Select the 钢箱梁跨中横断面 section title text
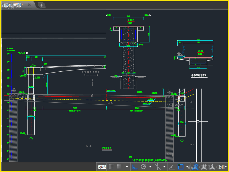The height and width of the screenshot is (172, 229). 199,75
